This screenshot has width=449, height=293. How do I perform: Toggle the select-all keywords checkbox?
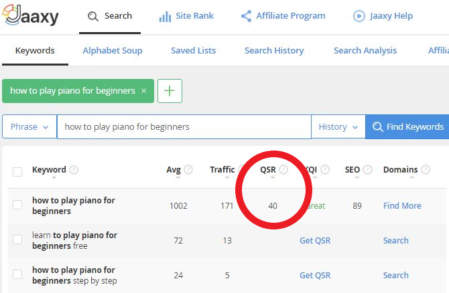pos(17,172)
